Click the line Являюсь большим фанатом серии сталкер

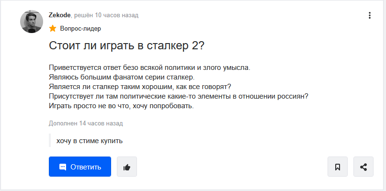tap(122, 77)
